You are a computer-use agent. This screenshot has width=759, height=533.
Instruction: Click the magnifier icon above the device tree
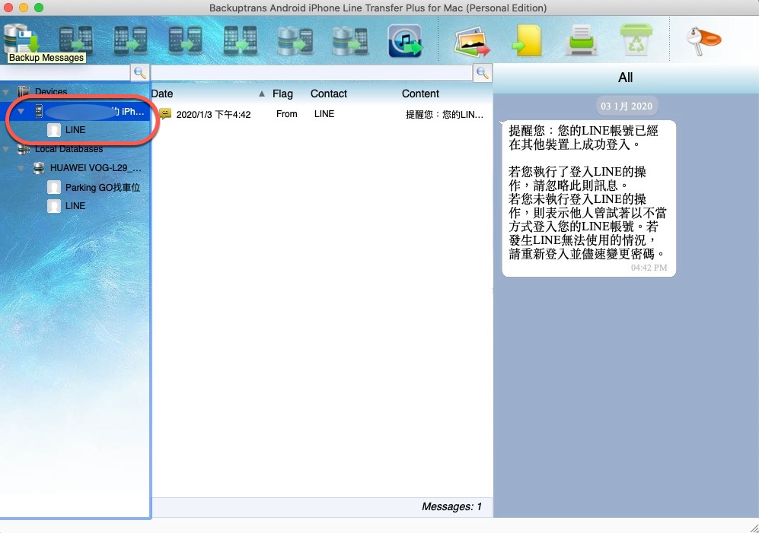point(140,72)
